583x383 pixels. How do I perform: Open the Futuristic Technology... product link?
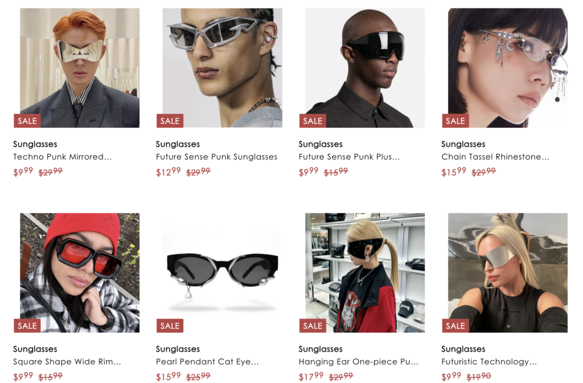pyautogui.click(x=489, y=362)
